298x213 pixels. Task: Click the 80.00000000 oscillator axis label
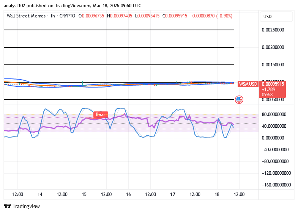coord(274,114)
